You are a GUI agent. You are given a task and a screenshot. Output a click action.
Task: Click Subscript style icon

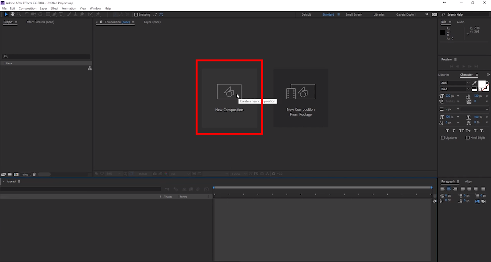(x=482, y=131)
